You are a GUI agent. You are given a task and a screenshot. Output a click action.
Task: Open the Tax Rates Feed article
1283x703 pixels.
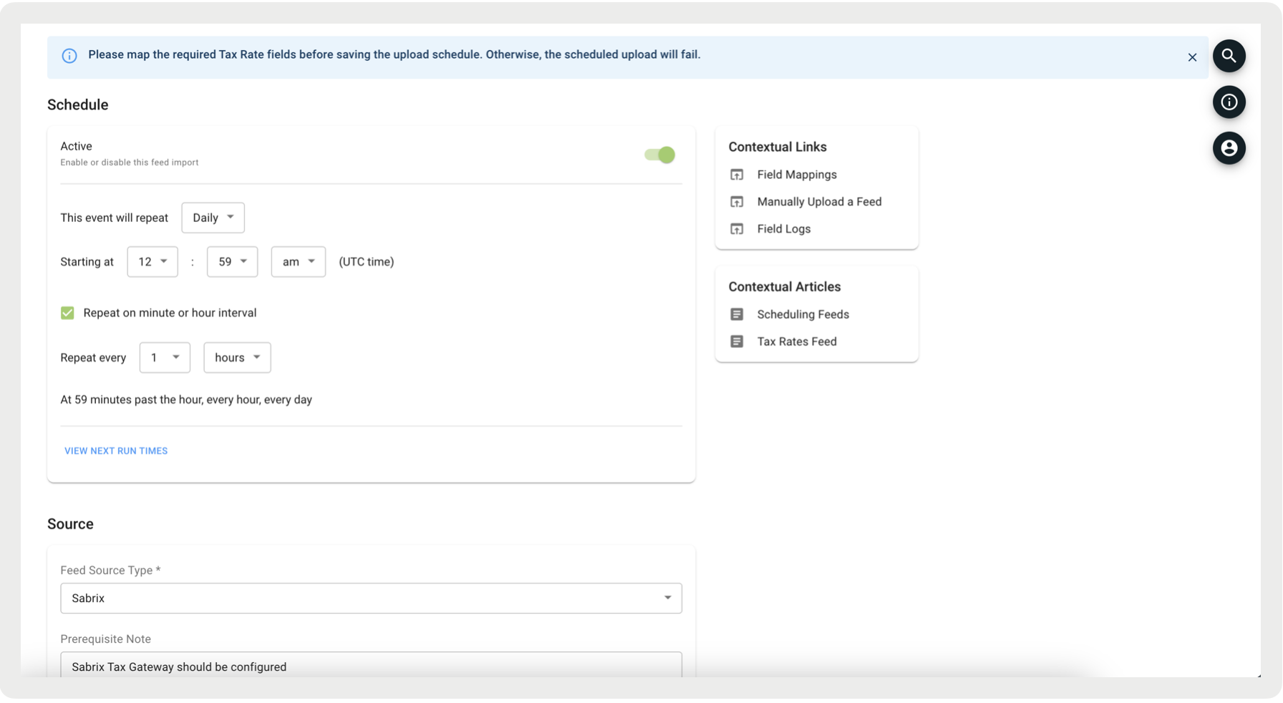click(x=797, y=341)
